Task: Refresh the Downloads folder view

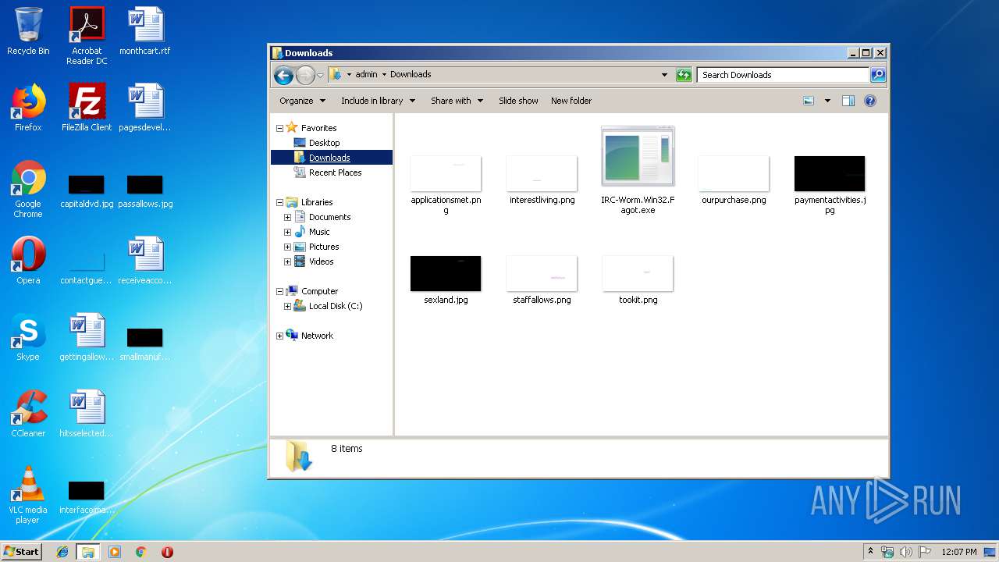Action: click(684, 75)
